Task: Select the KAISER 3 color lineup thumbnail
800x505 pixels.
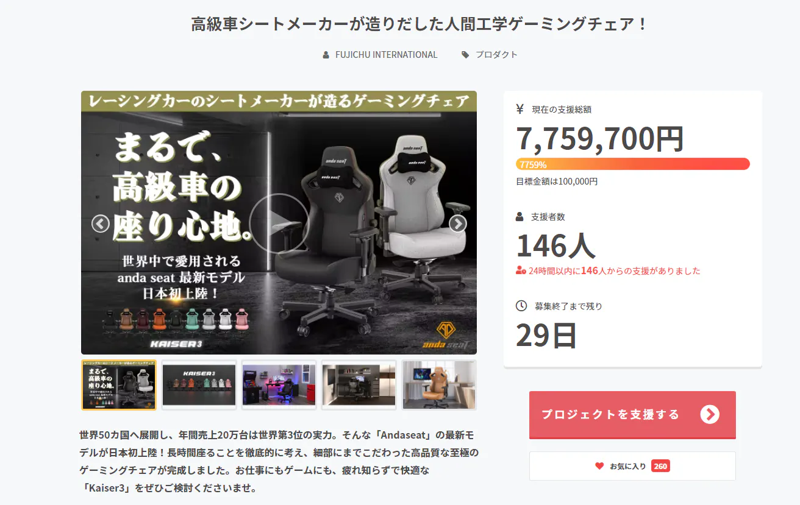Action: (x=199, y=385)
